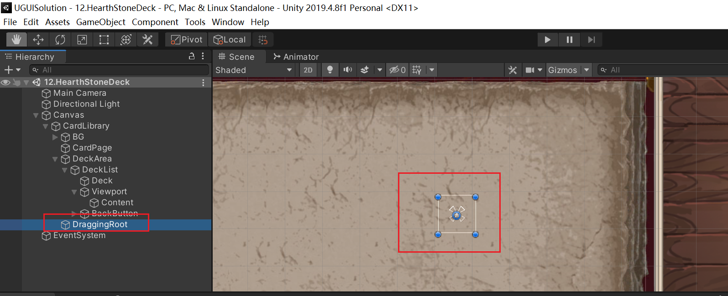Select the Scale tool
Screen dimensions: 728x296
tap(82, 40)
